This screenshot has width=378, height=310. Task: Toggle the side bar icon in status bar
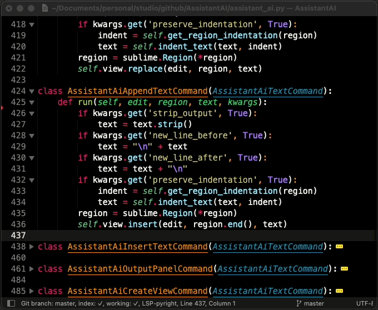pyautogui.click(x=11, y=303)
